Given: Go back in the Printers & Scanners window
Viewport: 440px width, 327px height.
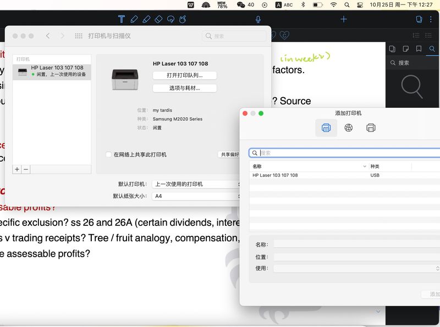Looking at the screenshot, I should coord(48,36).
